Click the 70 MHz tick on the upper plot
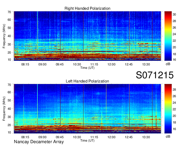Screen dimensions: 179x145 click(9, 12)
